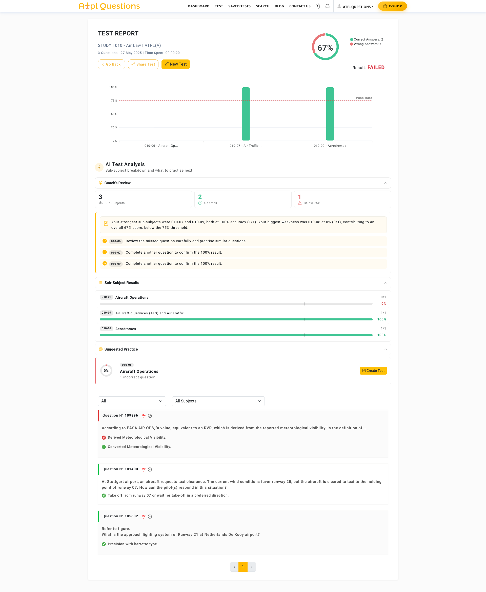Flag question 105682 with the red flag icon
Viewport: 486px width, 592px height.
coord(144,516)
